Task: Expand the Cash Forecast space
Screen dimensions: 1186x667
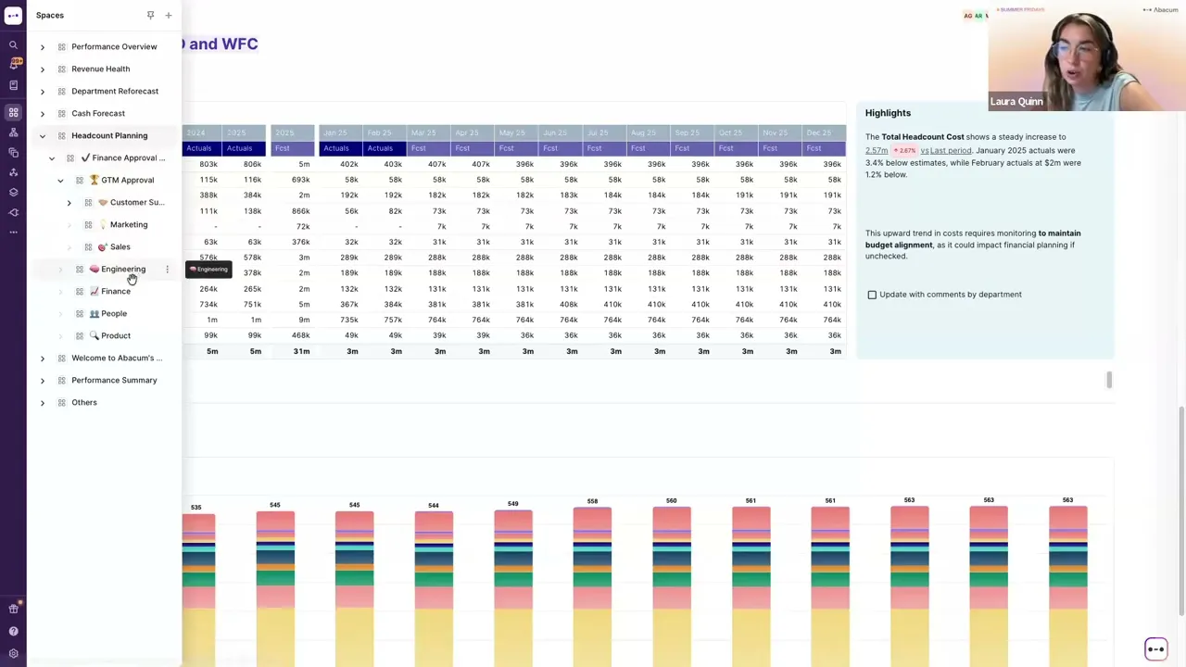Action: click(42, 113)
